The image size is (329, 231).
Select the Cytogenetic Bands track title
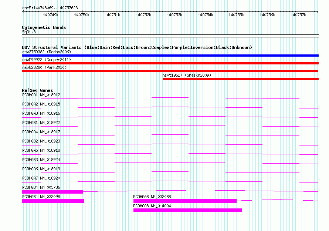coord(44,27)
